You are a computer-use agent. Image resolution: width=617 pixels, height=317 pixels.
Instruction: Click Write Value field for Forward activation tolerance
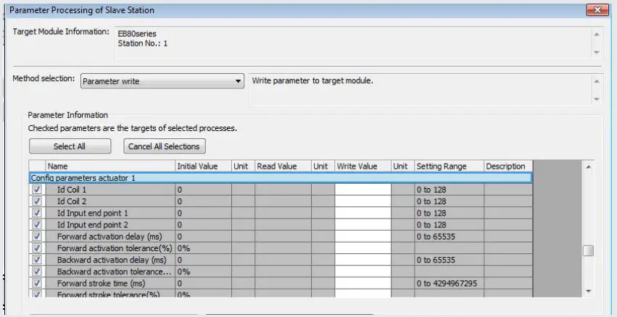[x=363, y=248]
